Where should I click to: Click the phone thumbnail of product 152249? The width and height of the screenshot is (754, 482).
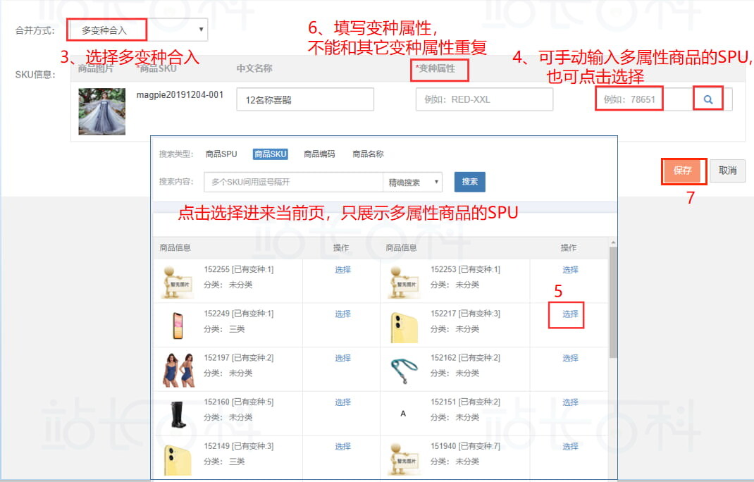tap(178, 326)
